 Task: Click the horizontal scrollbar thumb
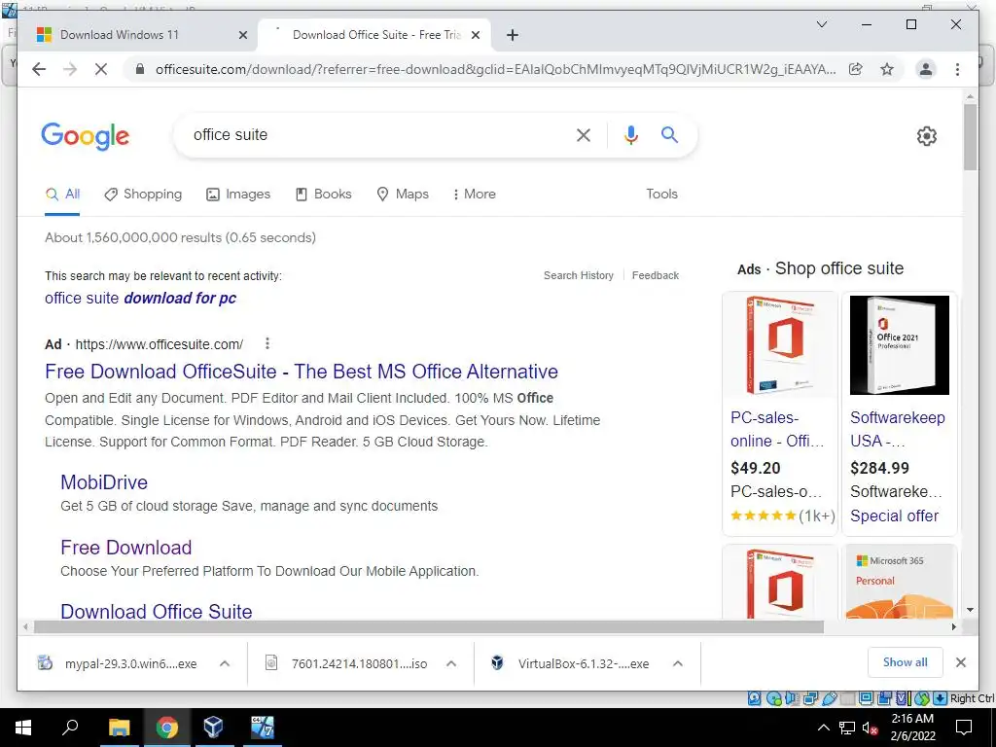pyautogui.click(x=428, y=627)
